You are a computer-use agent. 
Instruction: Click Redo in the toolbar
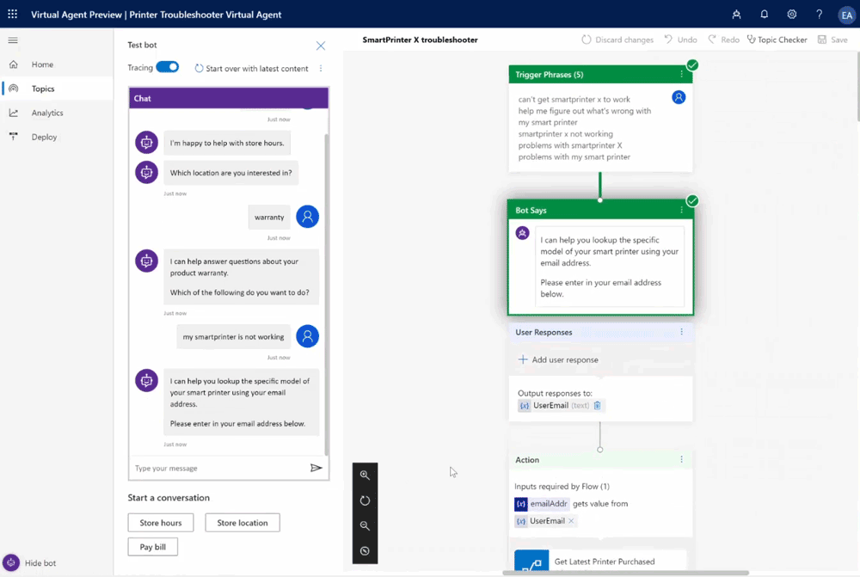click(723, 40)
